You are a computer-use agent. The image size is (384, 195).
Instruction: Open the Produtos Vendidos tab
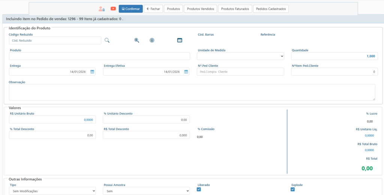point(201,9)
